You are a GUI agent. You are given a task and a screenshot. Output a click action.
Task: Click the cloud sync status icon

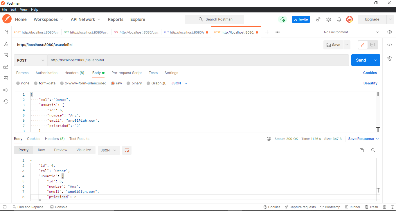pyautogui.click(x=282, y=19)
